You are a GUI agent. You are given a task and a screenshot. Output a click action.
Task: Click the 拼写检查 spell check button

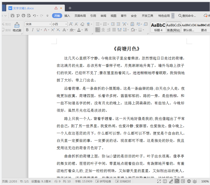click(x=103, y=181)
